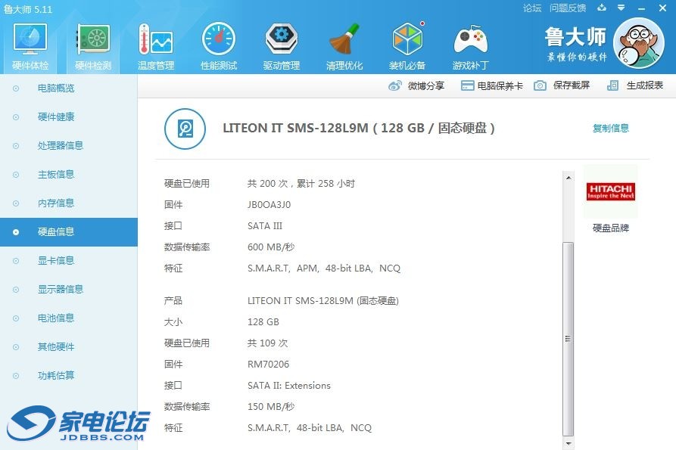Open the title bar dropdown menu arrow
The image size is (676, 450).
621,8
